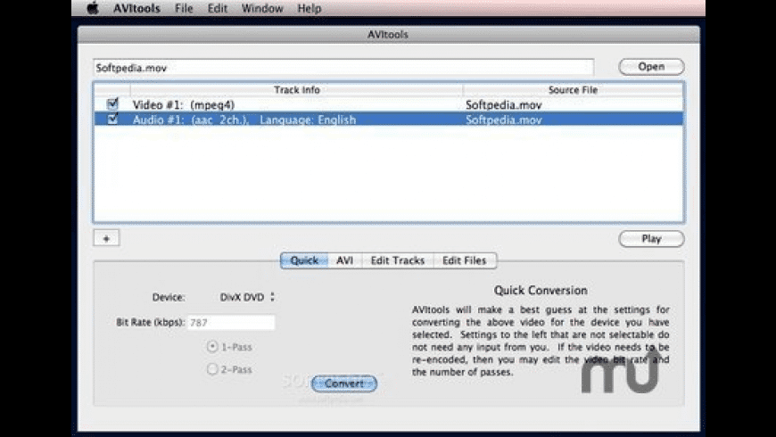Open the Apple menu
Viewport: 776px width, 437px height.
[x=93, y=8]
